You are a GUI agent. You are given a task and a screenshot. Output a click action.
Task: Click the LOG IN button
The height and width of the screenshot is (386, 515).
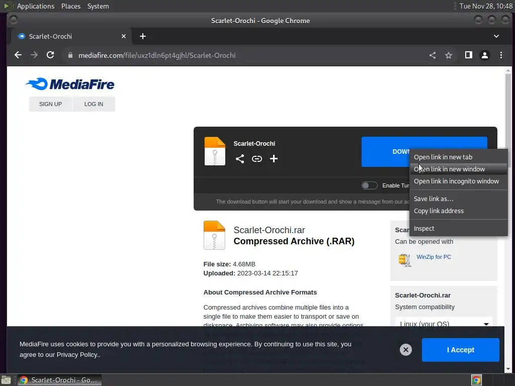pyautogui.click(x=94, y=104)
